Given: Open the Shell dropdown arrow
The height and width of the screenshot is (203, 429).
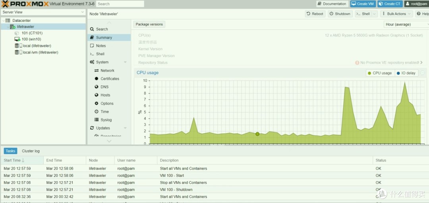Looking at the screenshot, I should [375, 14].
